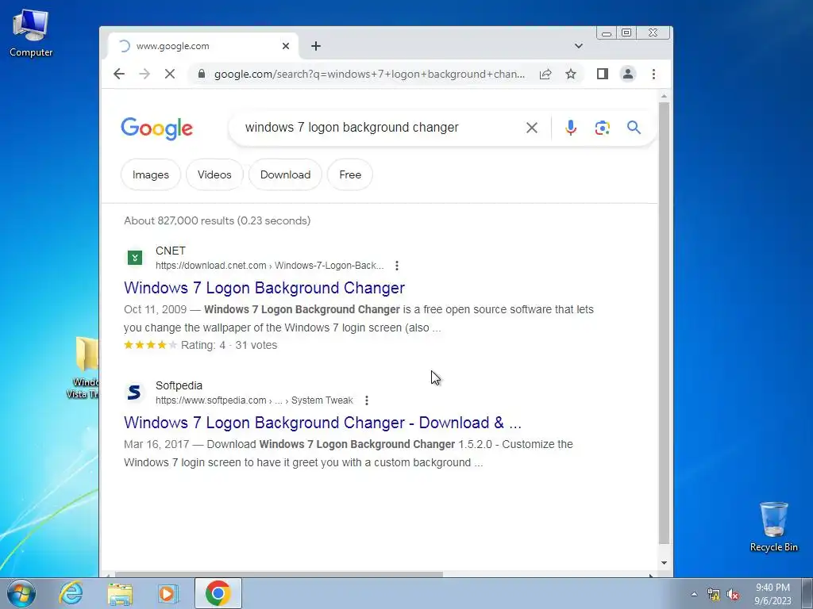Filter results by Images
The width and height of the screenshot is (813, 609).
150,174
